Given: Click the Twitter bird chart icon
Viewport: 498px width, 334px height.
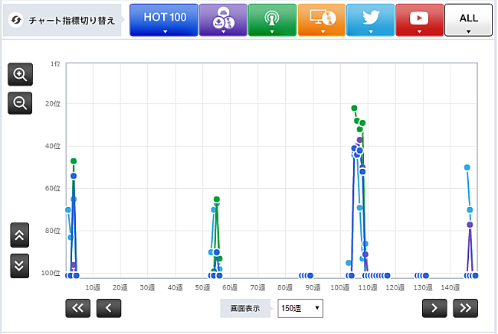Looking at the screenshot, I should pyautogui.click(x=370, y=19).
